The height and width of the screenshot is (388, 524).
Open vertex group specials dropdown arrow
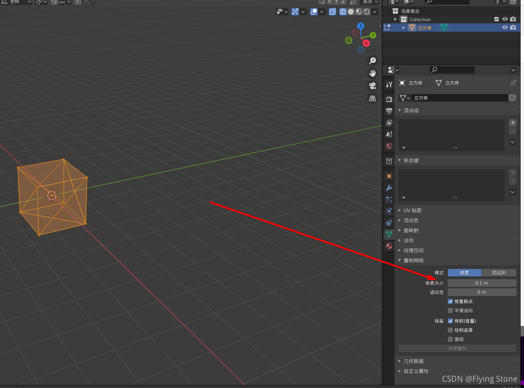513,142
